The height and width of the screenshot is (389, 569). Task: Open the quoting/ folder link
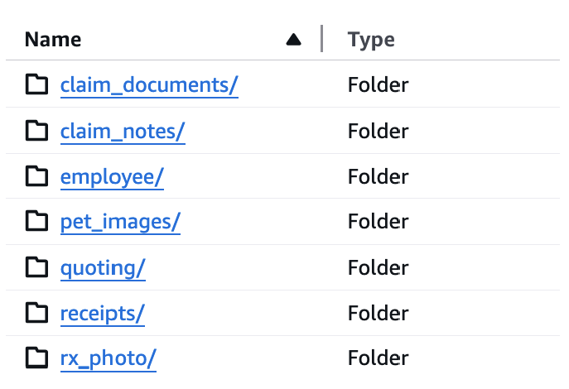coord(103,267)
